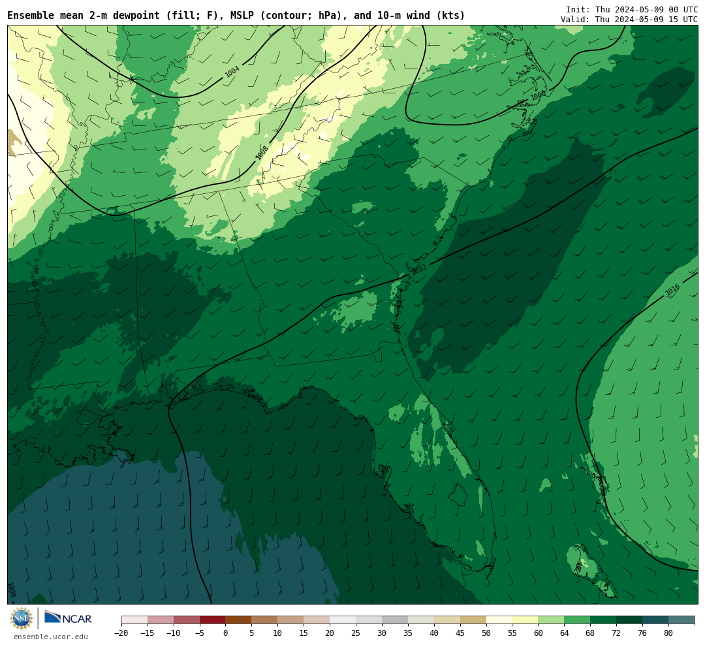Pick the gray swatch between 25 and 30
The image size is (705, 645).
tap(369, 620)
